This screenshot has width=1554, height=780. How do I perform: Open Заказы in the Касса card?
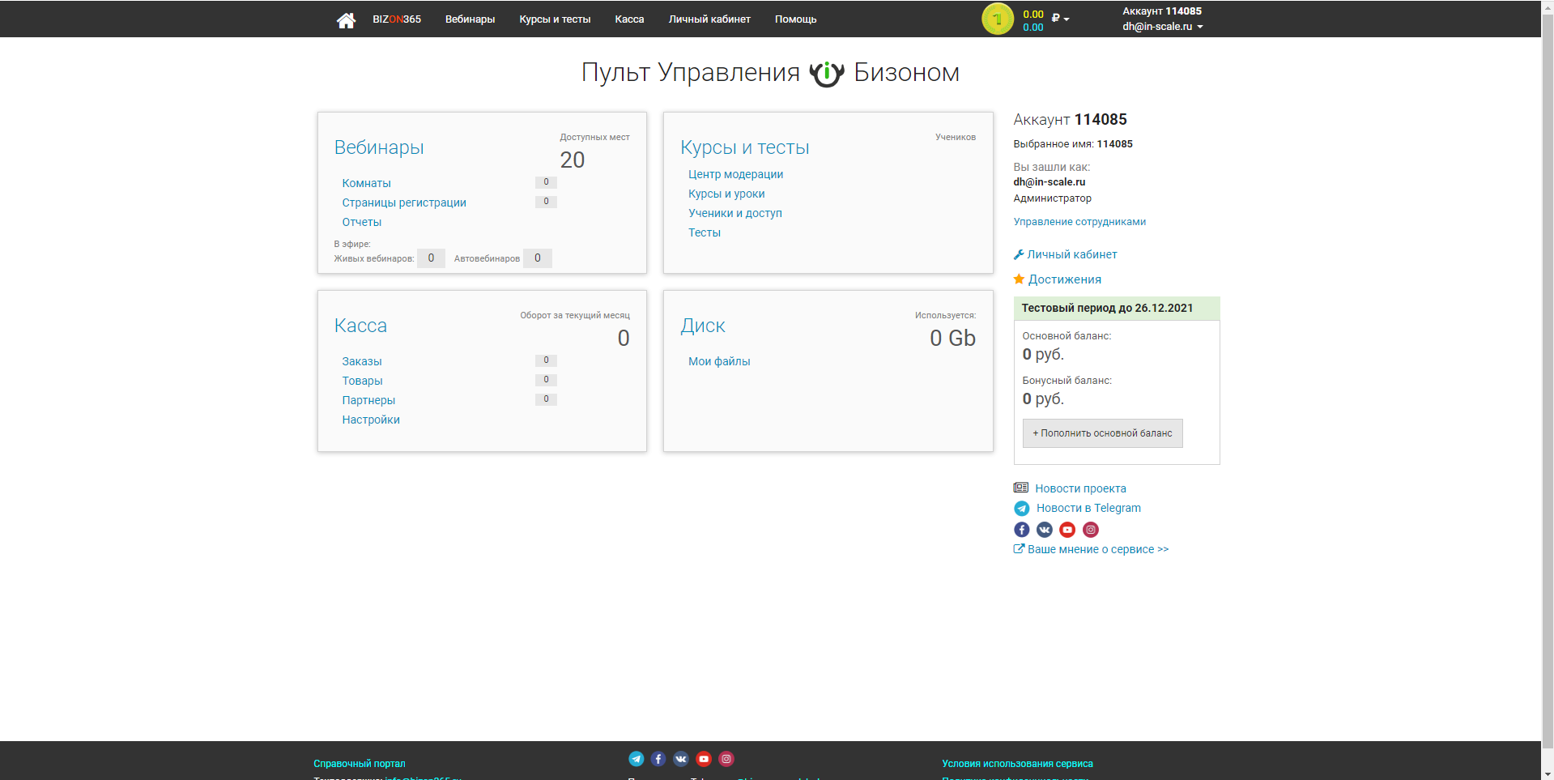pyautogui.click(x=361, y=361)
